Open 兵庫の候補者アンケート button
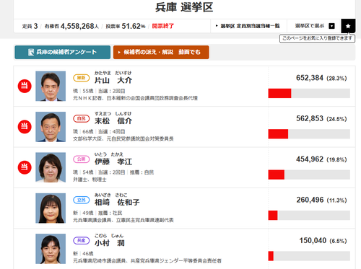 click(x=63, y=52)
